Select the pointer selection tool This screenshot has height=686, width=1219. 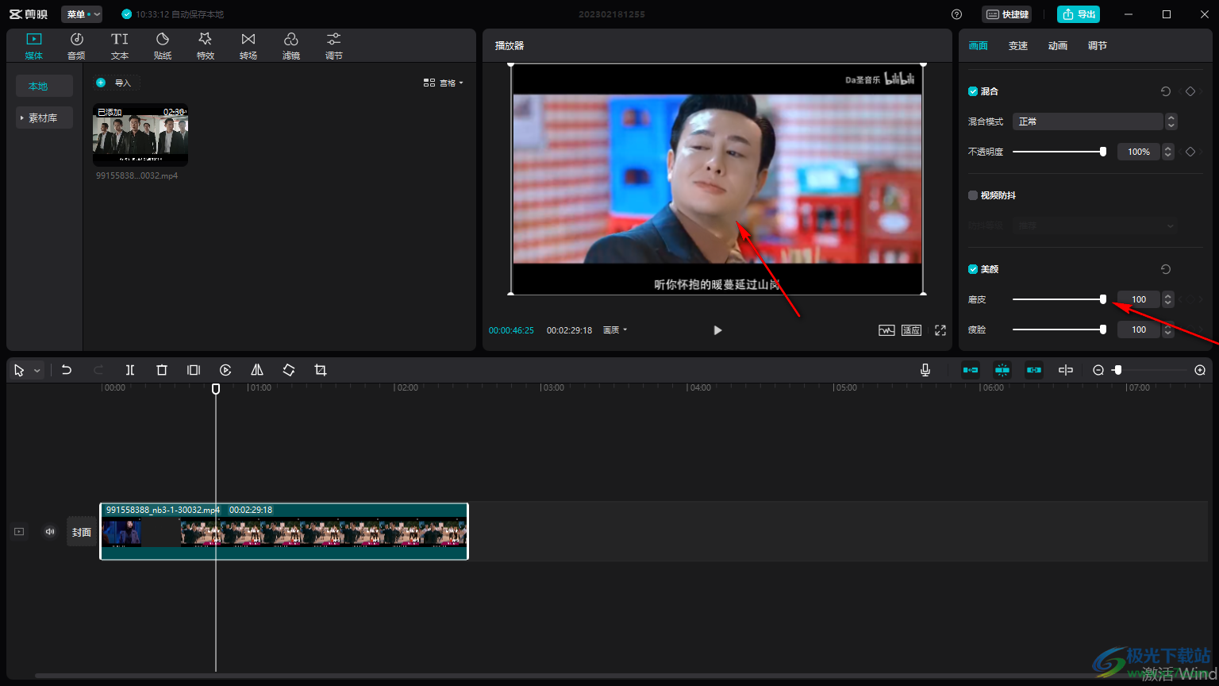click(x=19, y=370)
